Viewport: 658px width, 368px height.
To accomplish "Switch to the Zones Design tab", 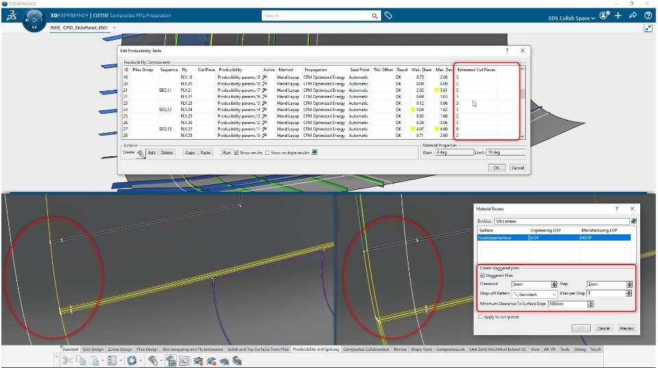I will [119, 349].
